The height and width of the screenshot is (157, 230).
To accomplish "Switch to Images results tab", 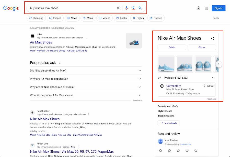I will [x=55, y=18].
